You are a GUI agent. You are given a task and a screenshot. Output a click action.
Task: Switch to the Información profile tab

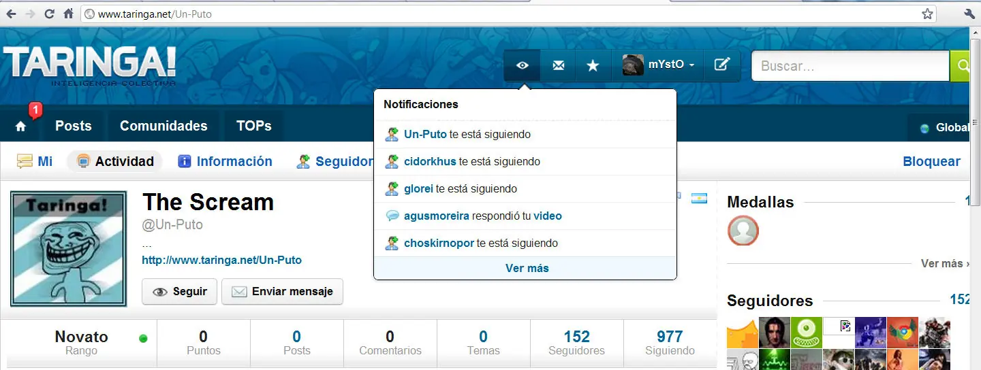point(225,161)
